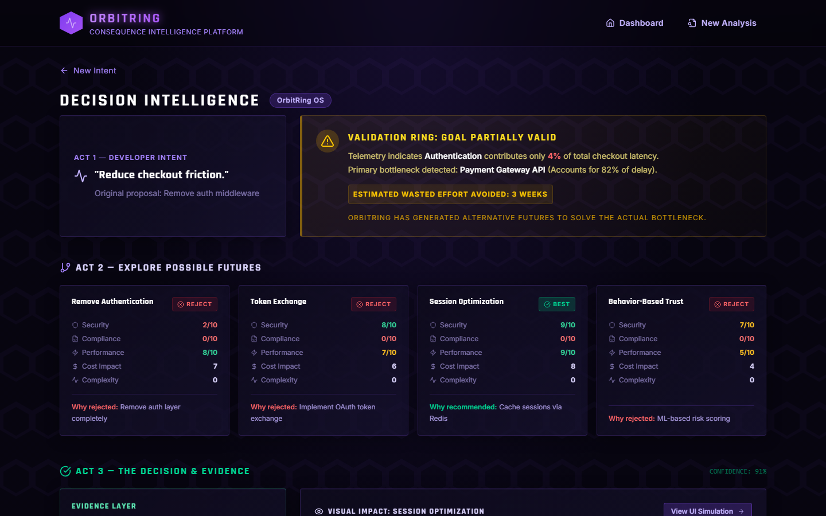
Task: Click the View UI Simulation button
Action: click(x=708, y=510)
